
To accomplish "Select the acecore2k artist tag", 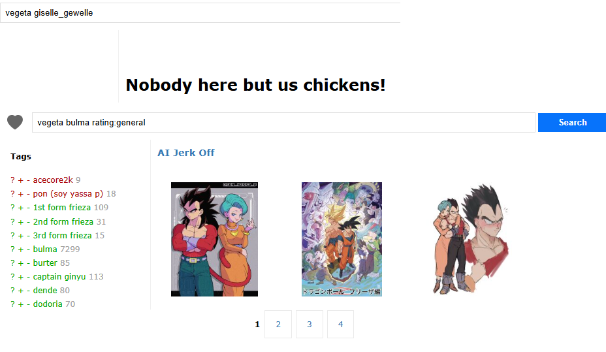I will (53, 180).
